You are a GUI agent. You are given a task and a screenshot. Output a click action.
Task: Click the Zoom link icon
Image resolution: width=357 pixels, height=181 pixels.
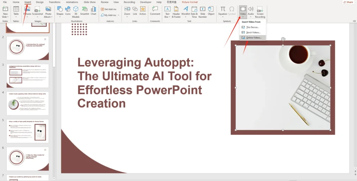coord(127,9)
